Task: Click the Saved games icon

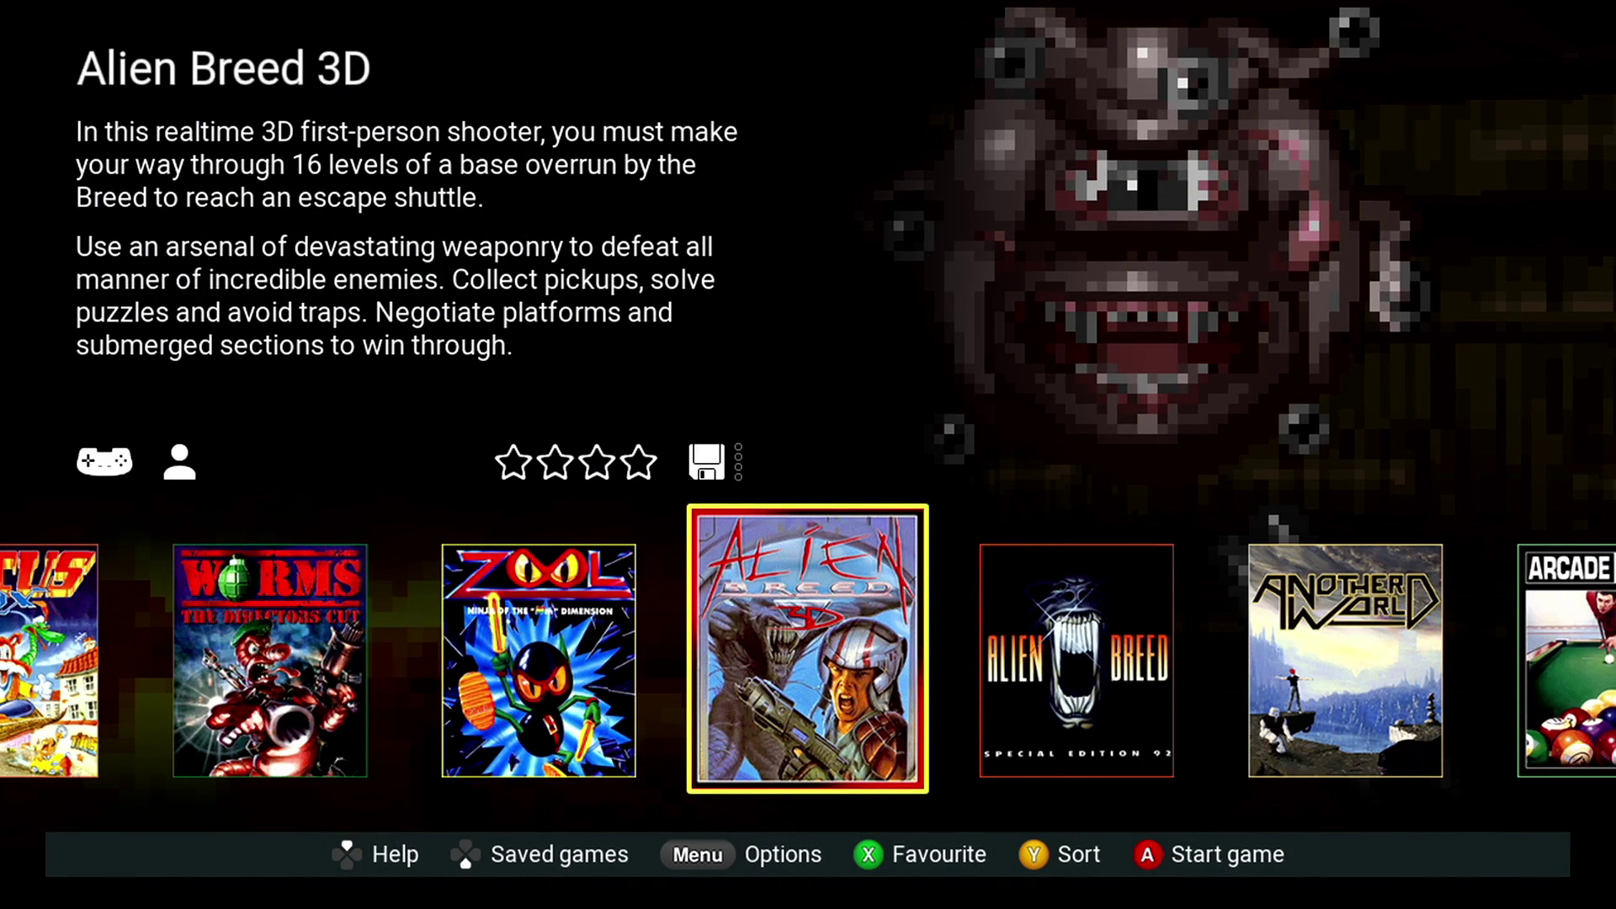Action: pyautogui.click(x=467, y=853)
